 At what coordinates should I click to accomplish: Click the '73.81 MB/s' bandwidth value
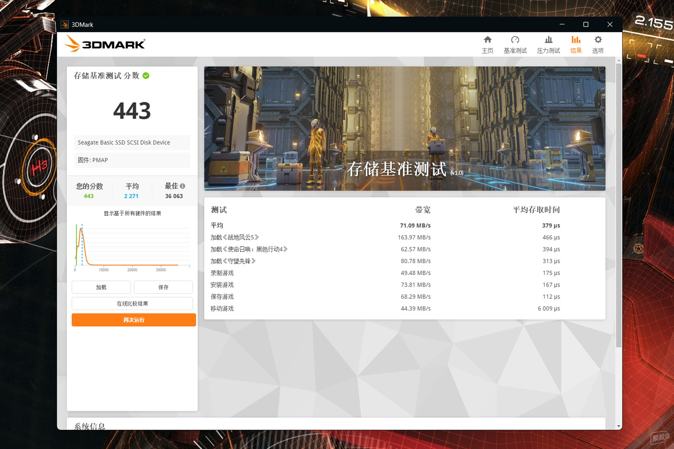416,285
